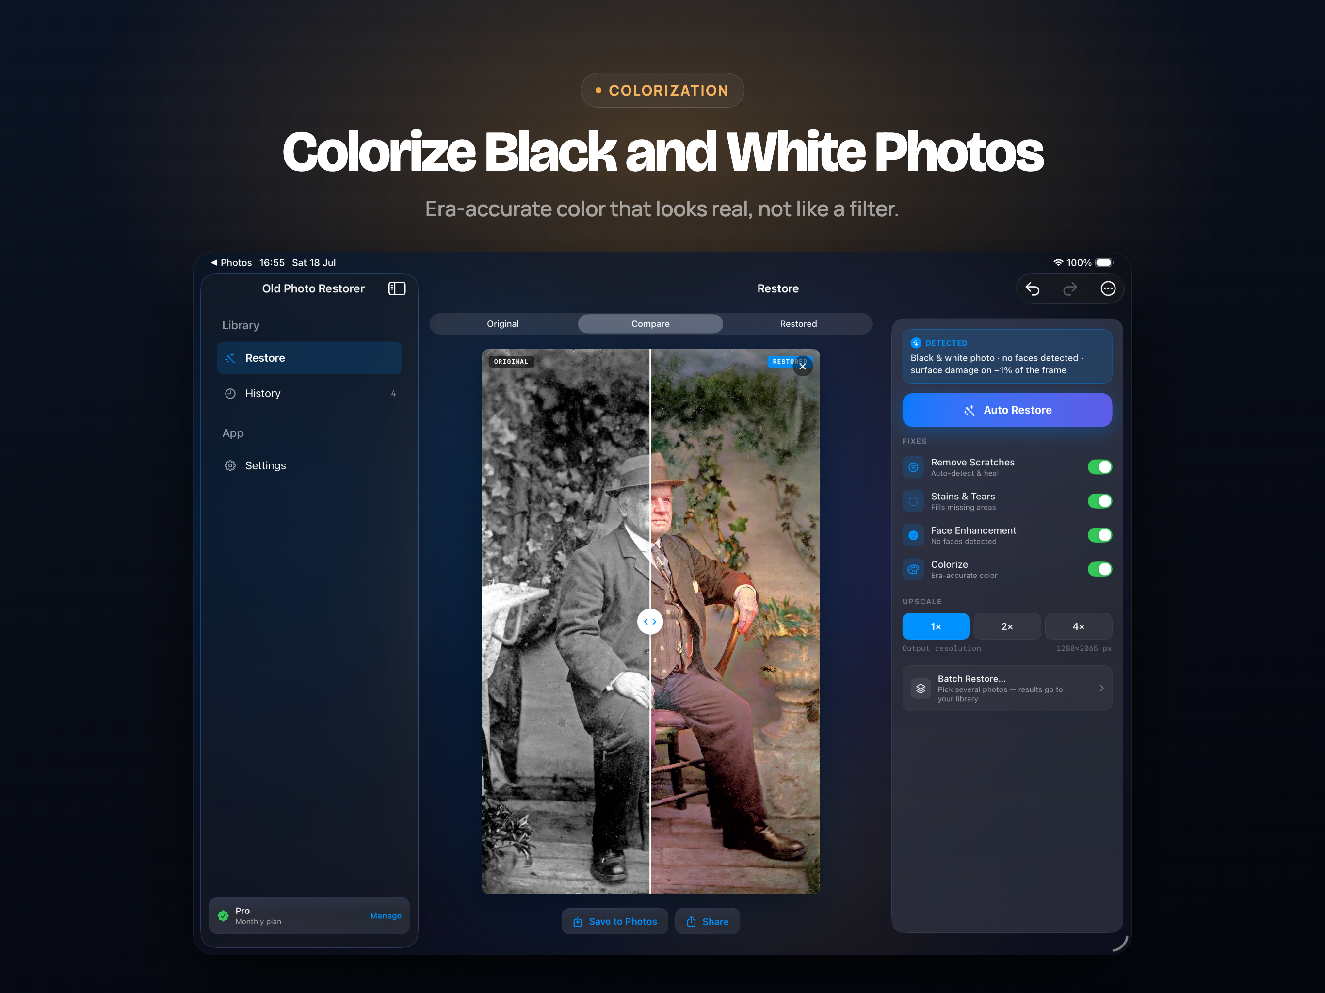Image resolution: width=1325 pixels, height=993 pixels.
Task: Click the redo arrow icon
Action: click(1070, 288)
